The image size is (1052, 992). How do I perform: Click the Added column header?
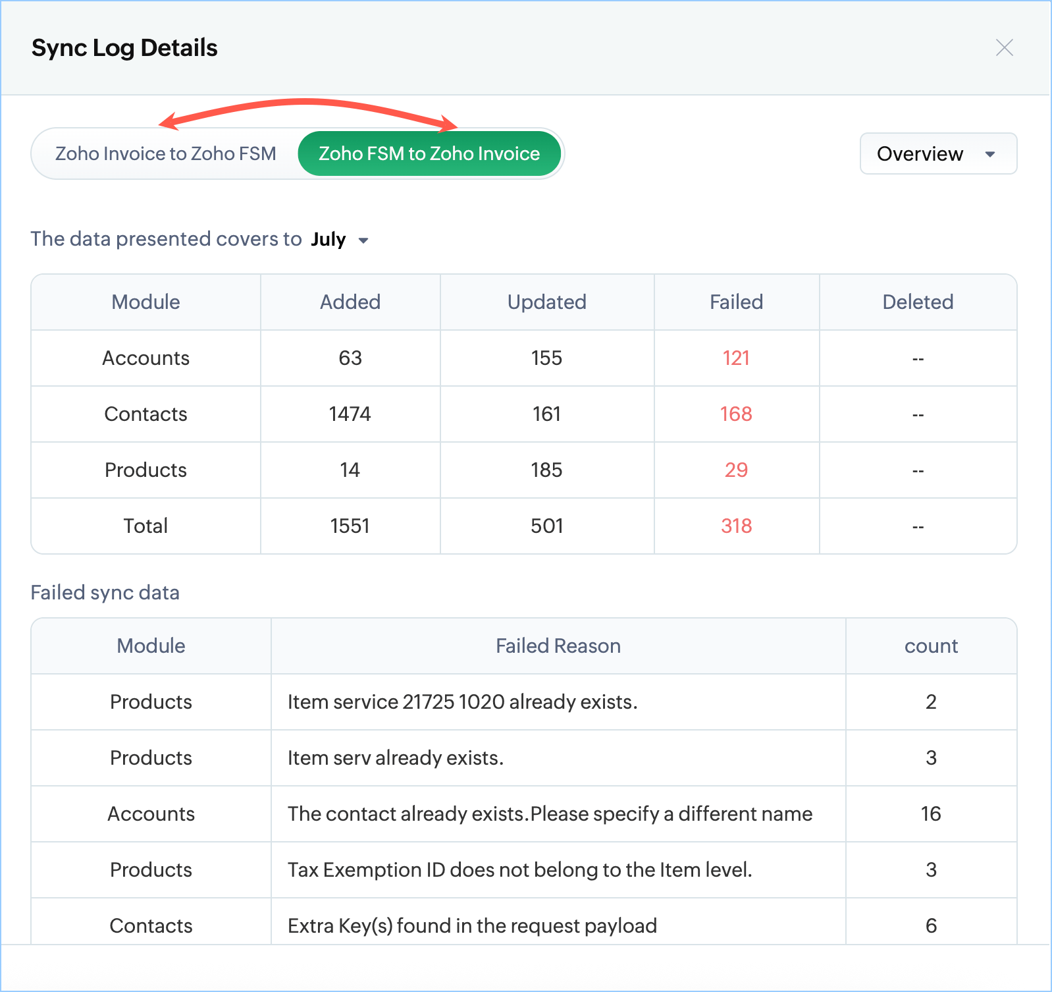[x=350, y=302]
